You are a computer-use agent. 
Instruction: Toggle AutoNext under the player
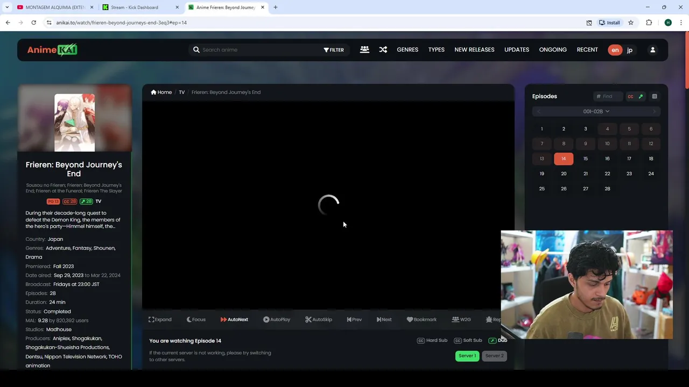(234, 319)
